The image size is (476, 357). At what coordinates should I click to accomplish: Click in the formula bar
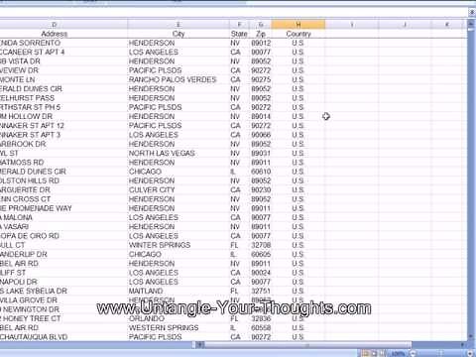click(233, 13)
